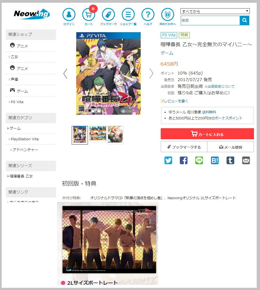Click the 初回版・特典 section heading
Image resolution: width=260 pixels, height=290 pixels.
79,184
